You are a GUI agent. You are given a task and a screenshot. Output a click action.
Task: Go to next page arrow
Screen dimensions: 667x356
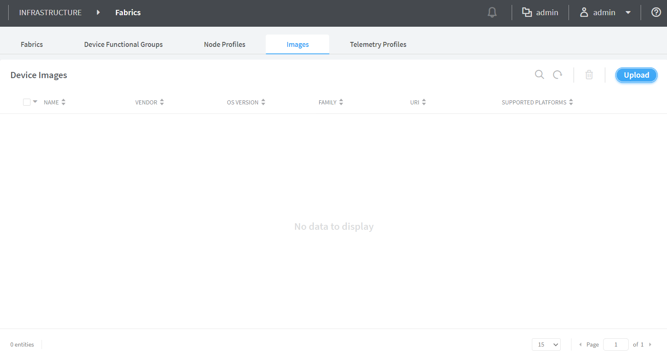click(x=650, y=344)
